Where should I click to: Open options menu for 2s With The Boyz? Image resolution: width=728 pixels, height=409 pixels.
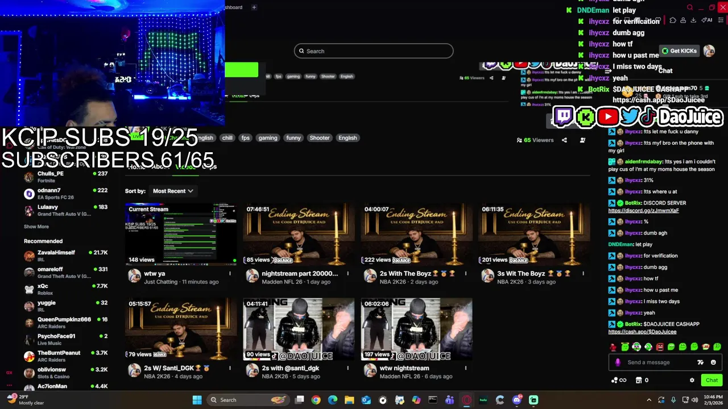point(466,274)
